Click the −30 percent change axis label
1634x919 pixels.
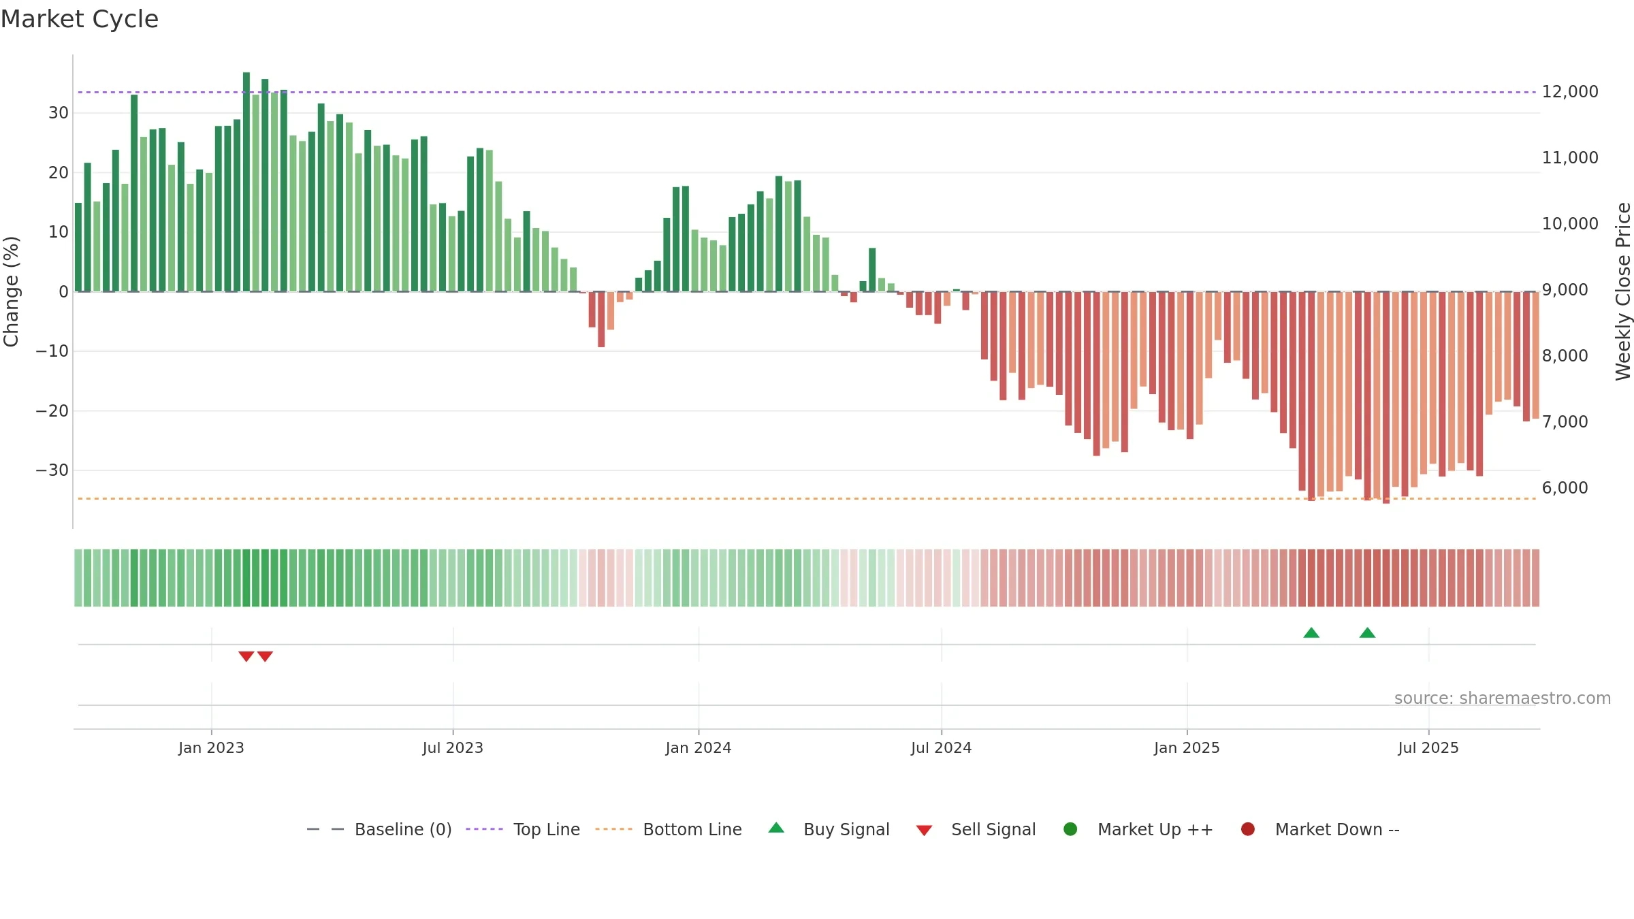(52, 470)
